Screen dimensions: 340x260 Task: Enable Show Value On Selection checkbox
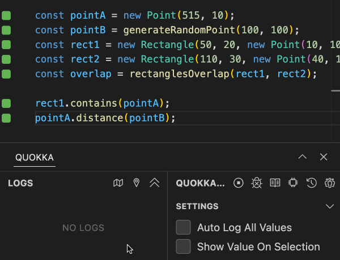point(183,247)
